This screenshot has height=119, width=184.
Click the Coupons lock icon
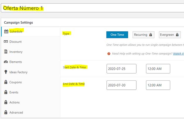[6, 82]
